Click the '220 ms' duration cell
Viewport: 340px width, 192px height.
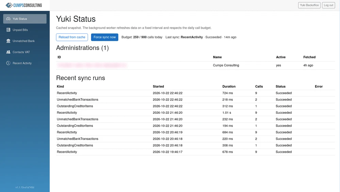227,139
